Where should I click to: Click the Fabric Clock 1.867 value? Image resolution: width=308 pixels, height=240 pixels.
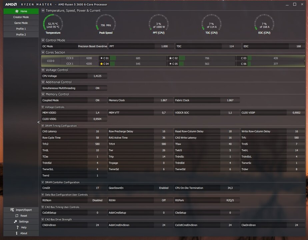point(230,100)
